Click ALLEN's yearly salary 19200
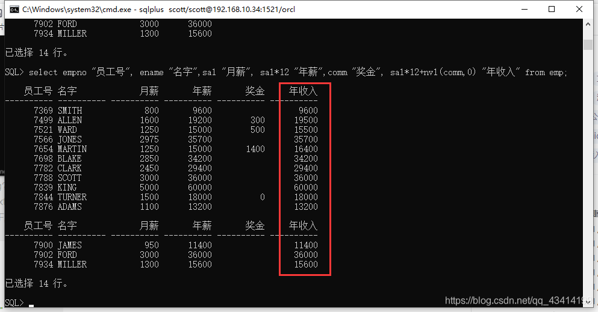The width and height of the screenshot is (598, 312). coord(200,120)
